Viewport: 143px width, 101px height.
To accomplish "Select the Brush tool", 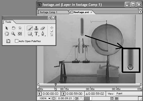I will point(30,28).
